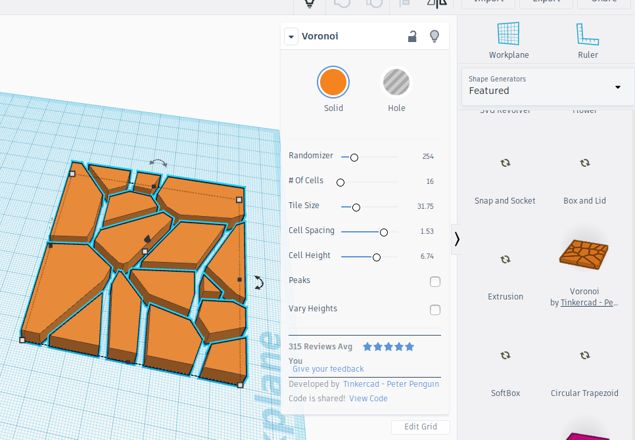Click the front-left corner resize handle
The height and width of the screenshot is (440, 635).
[22, 340]
